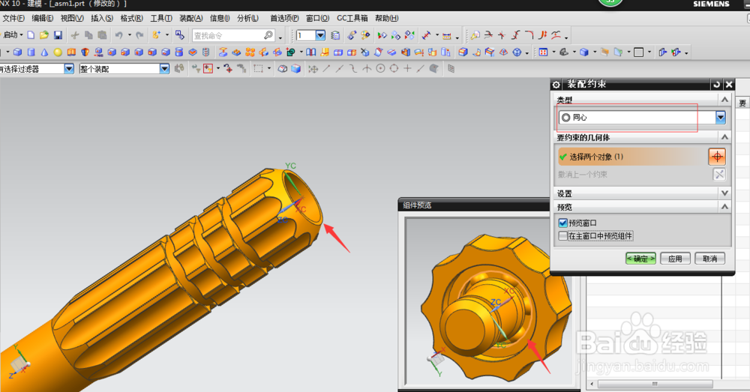
Task: Click the 确定 button
Action: point(640,259)
